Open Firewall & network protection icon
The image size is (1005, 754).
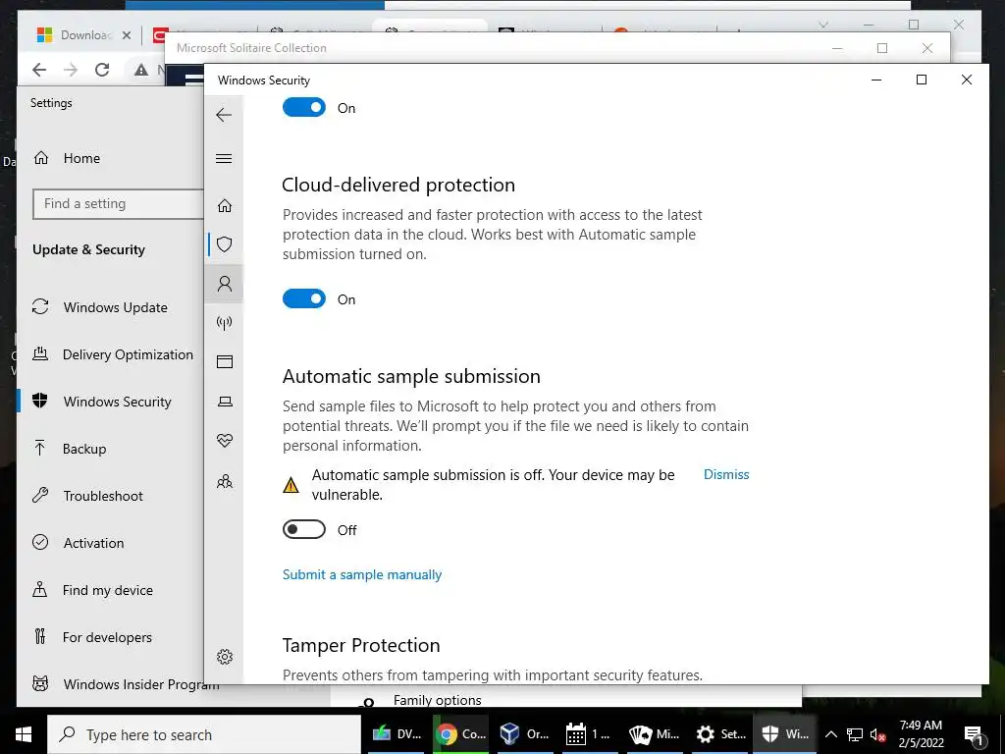tap(225, 322)
